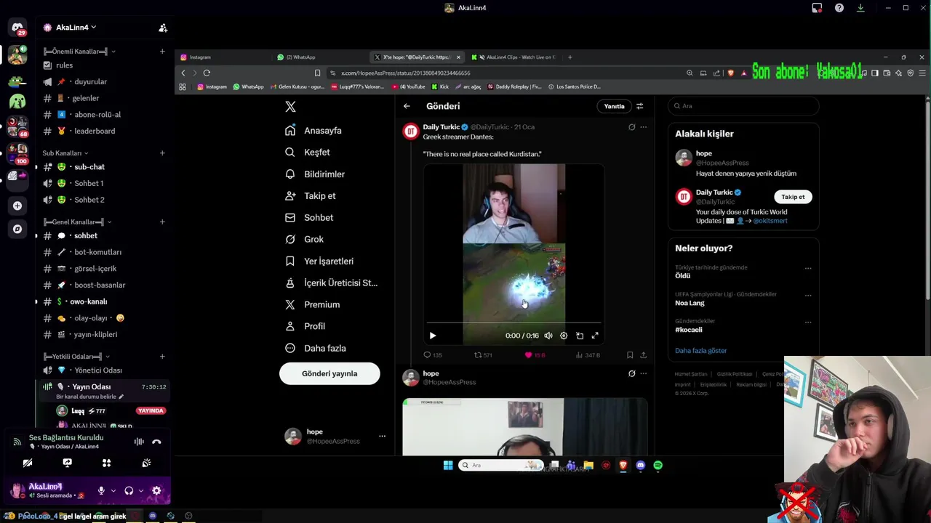Open the Kick bookmark
The image size is (931, 523).
click(441, 86)
